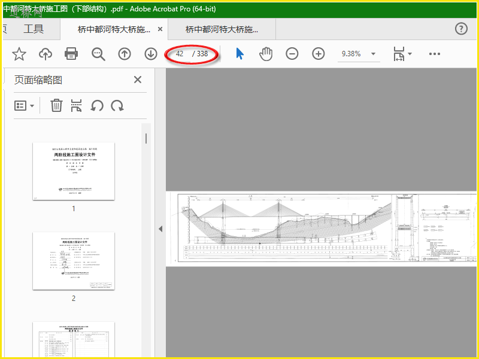Click the bridge drawing page in viewer
Screen dimensions: 479x359
(321, 229)
